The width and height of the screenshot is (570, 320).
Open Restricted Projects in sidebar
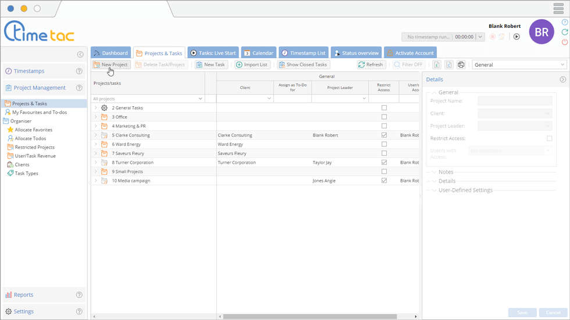point(34,147)
